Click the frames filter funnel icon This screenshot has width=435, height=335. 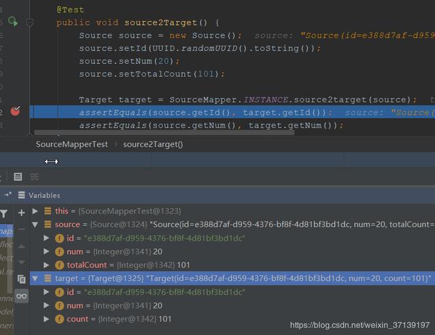(x=4, y=213)
